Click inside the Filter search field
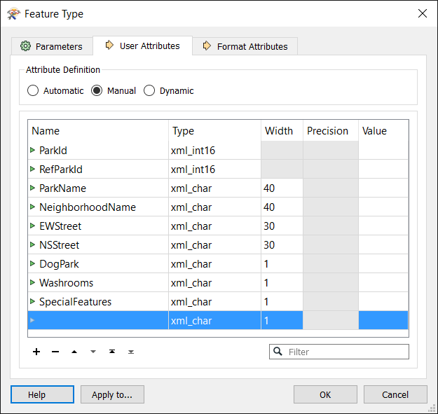This screenshot has height=414, width=438. (345, 352)
